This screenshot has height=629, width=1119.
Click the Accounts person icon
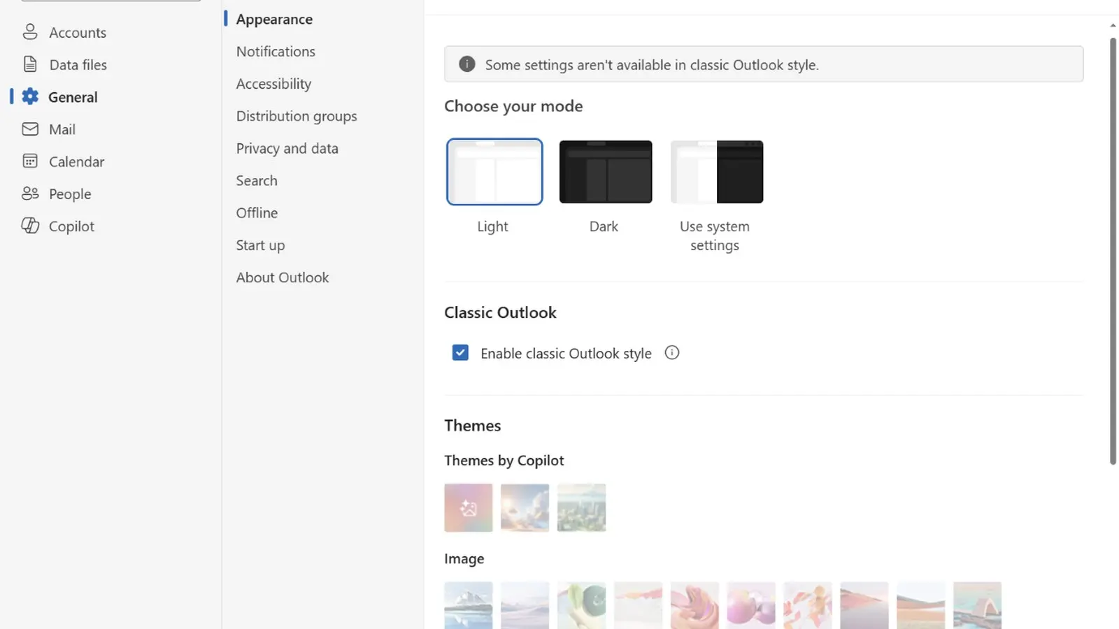(x=30, y=32)
